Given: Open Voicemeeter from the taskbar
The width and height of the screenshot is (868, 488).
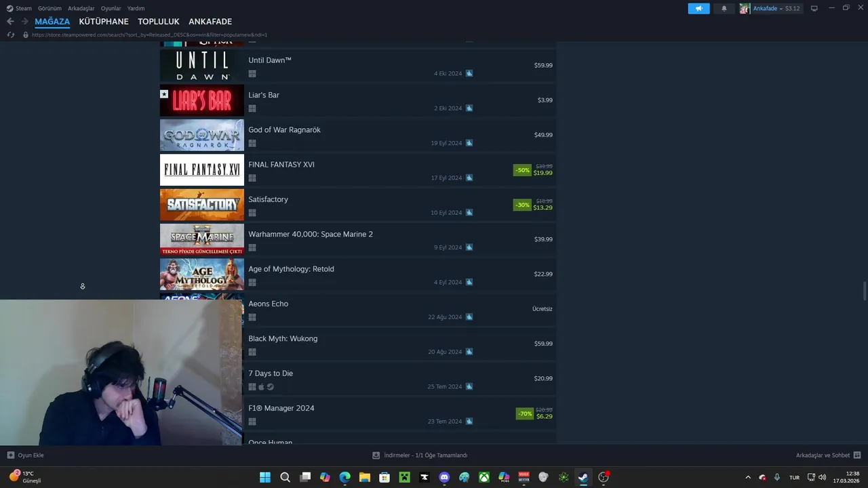Looking at the screenshot, I should click(x=524, y=477).
